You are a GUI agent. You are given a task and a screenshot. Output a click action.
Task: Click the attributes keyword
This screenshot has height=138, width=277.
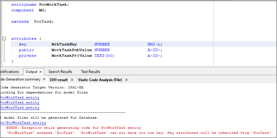[24, 39]
